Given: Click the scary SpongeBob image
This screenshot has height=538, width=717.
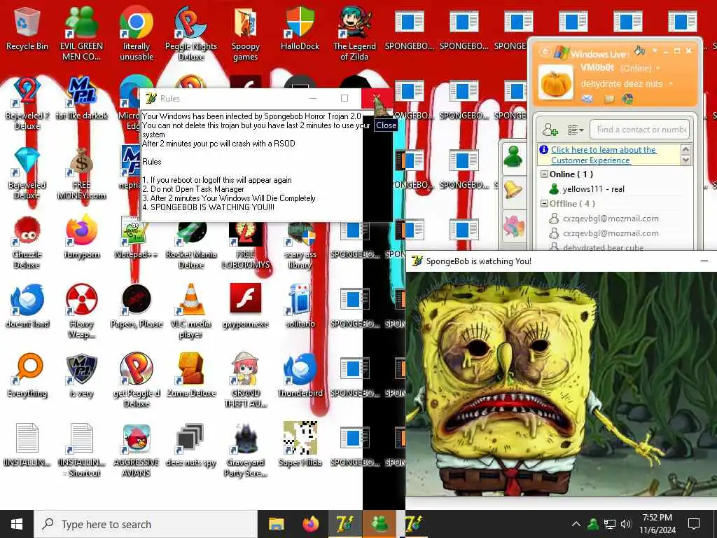Looking at the screenshot, I should (561, 383).
